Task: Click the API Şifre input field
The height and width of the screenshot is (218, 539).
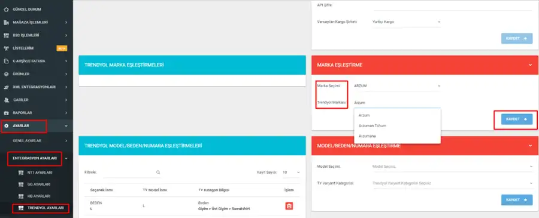Action: pyautogui.click(x=452, y=5)
